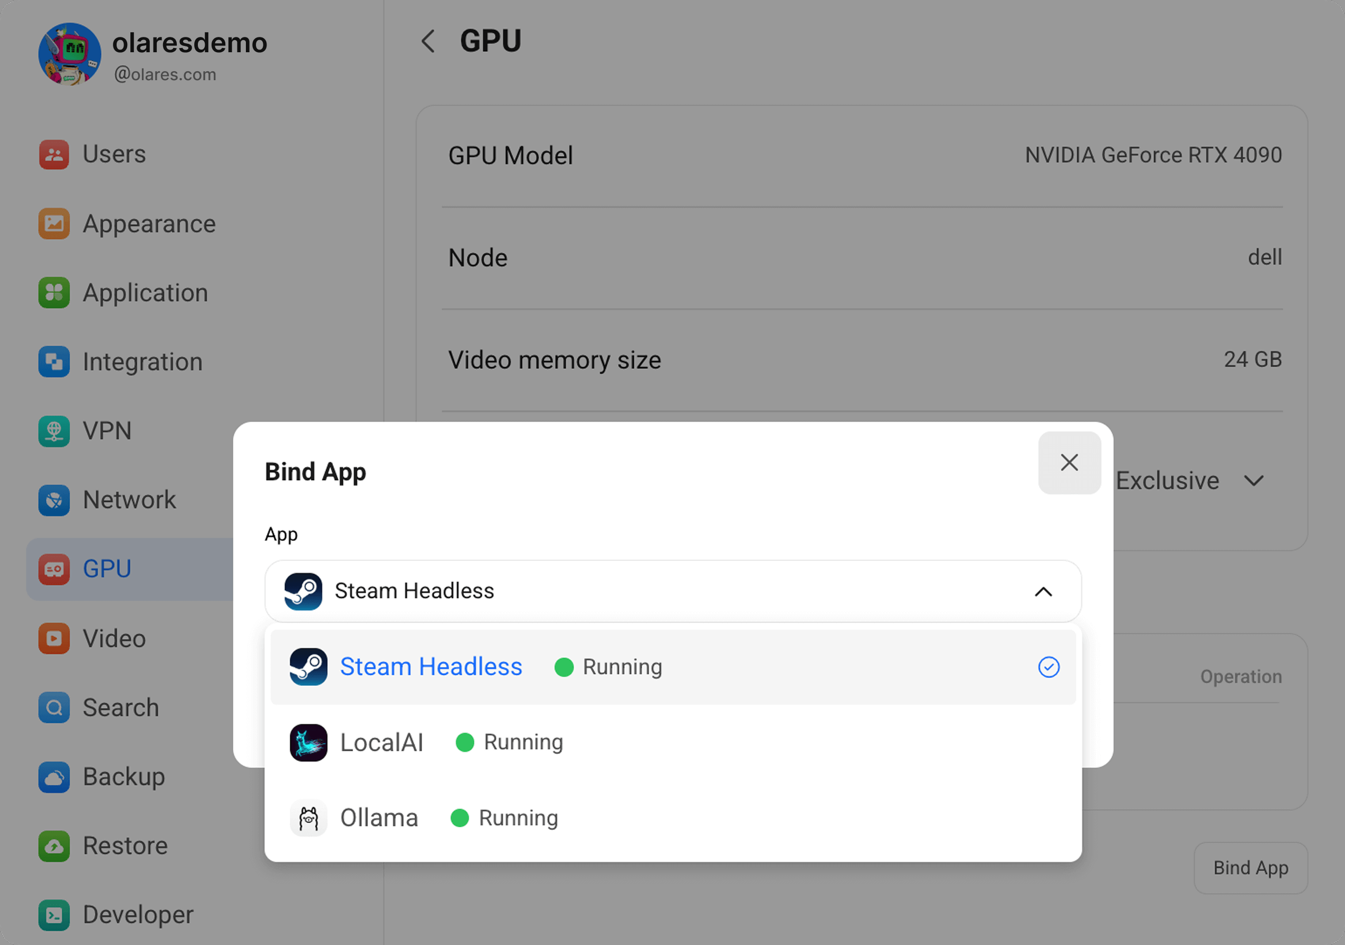Open the Developer terminal icon
This screenshot has height=945, width=1345.
tap(54, 914)
